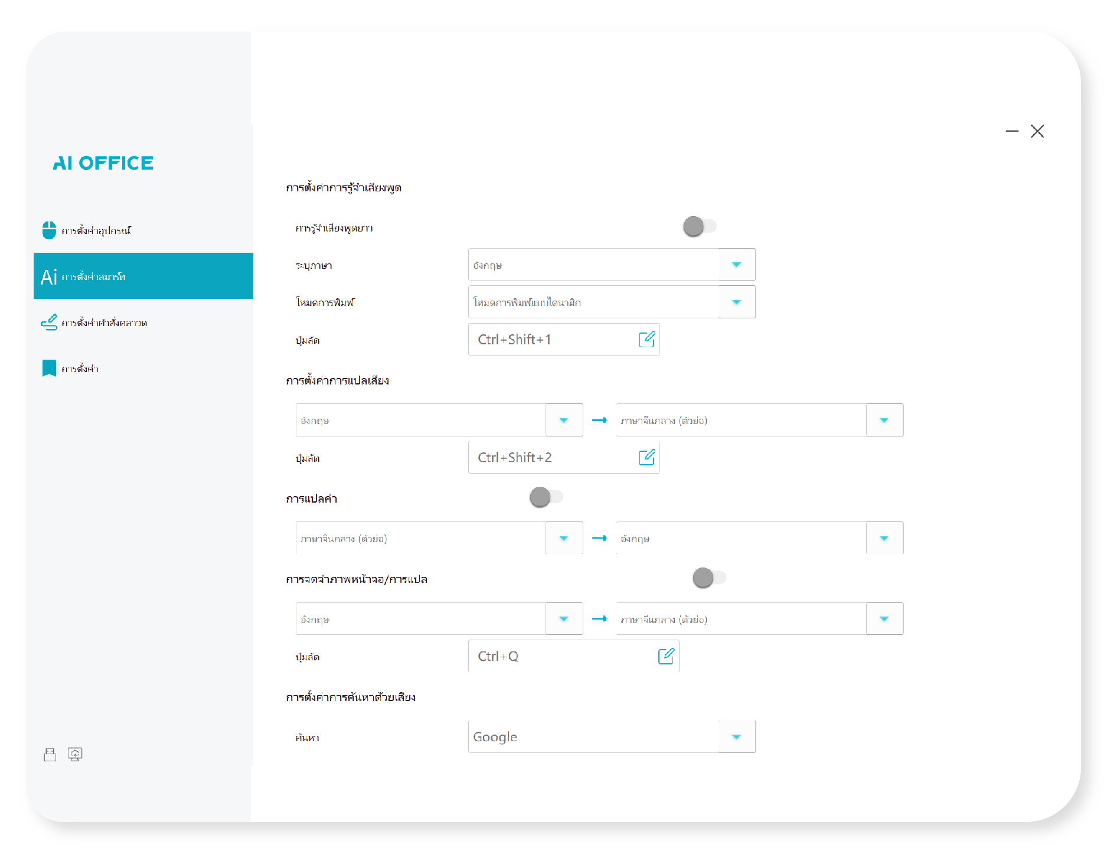Edit the Ctrl+Q shortcut via pencil icon
Screen dimensions: 1107x854
click(666, 656)
